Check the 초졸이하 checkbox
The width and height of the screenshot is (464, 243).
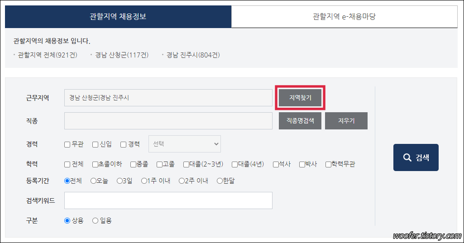click(x=95, y=164)
